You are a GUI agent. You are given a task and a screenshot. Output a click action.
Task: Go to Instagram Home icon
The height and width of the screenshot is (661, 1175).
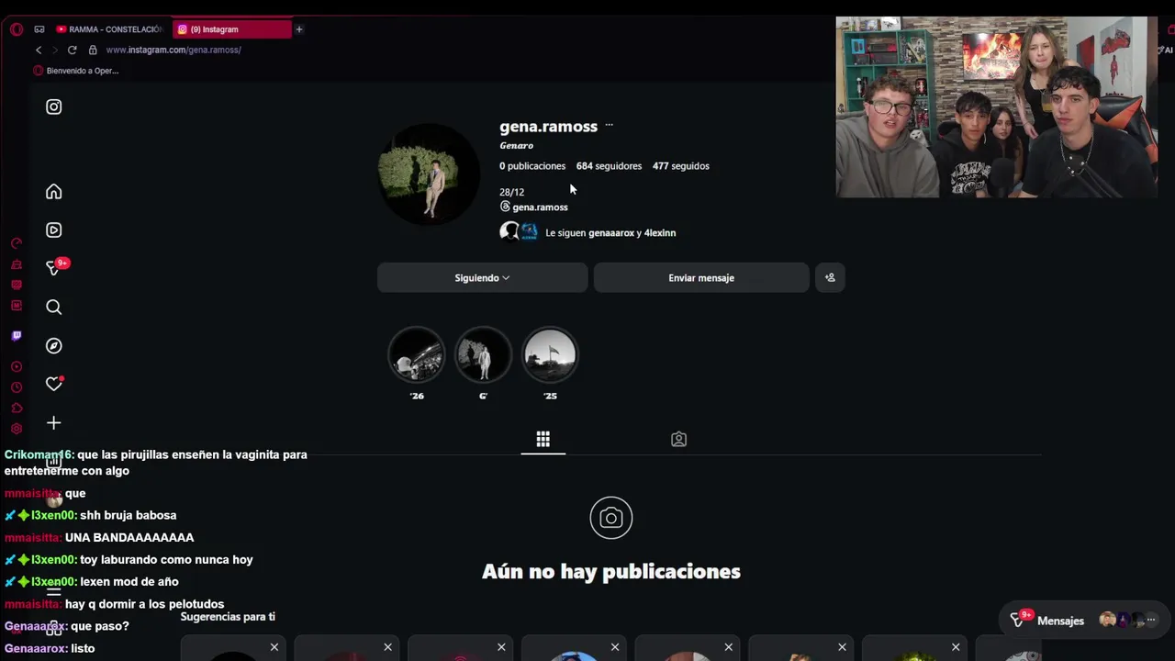54,191
